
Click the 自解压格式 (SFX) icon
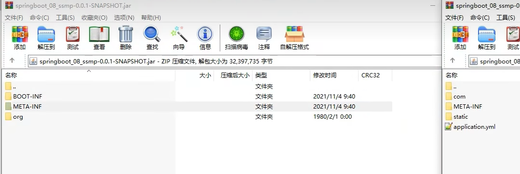tap(294, 35)
